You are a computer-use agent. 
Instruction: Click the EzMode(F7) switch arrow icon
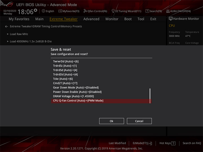pos(150,143)
